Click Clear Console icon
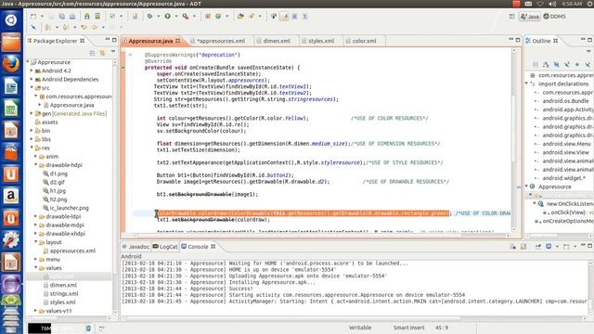This screenshot has height=334, width=594. point(513,247)
